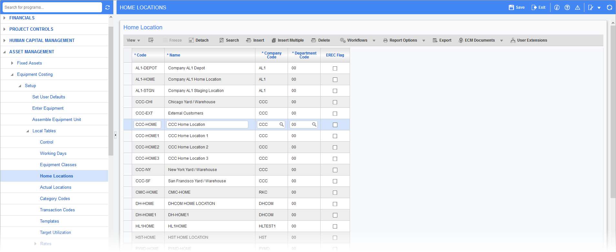The image size is (616, 252).
Task: Export the table data
Action: (x=442, y=40)
